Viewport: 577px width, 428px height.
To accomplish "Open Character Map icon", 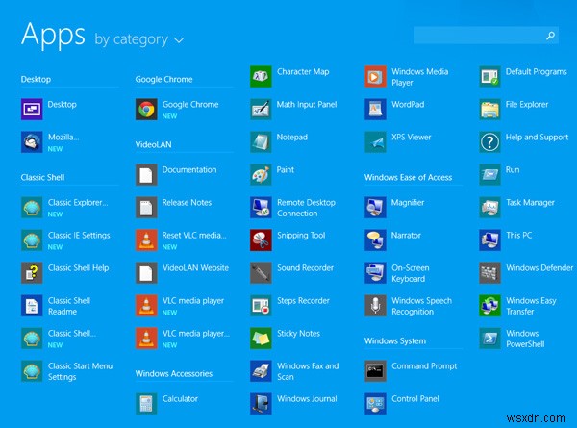I will tap(261, 77).
